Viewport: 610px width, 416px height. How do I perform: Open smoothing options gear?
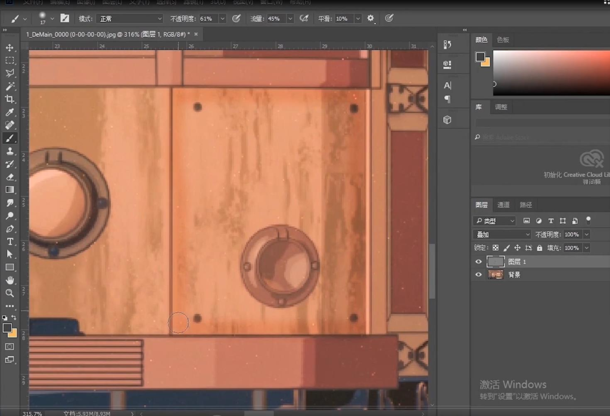point(371,18)
